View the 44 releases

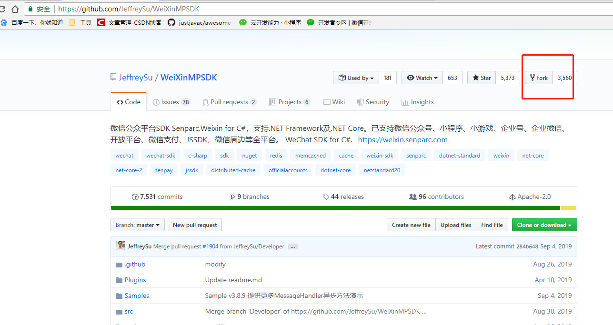[x=343, y=197]
